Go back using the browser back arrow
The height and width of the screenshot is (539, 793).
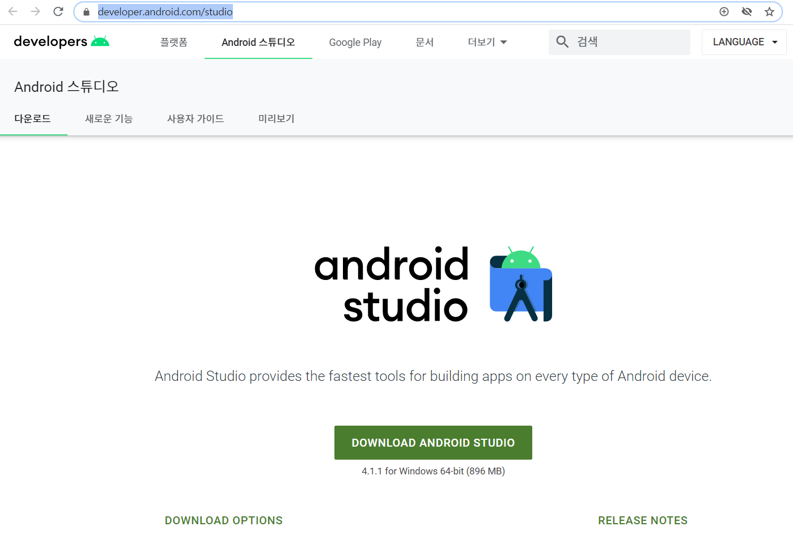pos(13,11)
